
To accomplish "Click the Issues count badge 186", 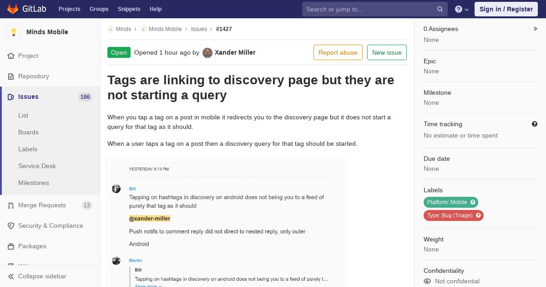I will coord(85,97).
